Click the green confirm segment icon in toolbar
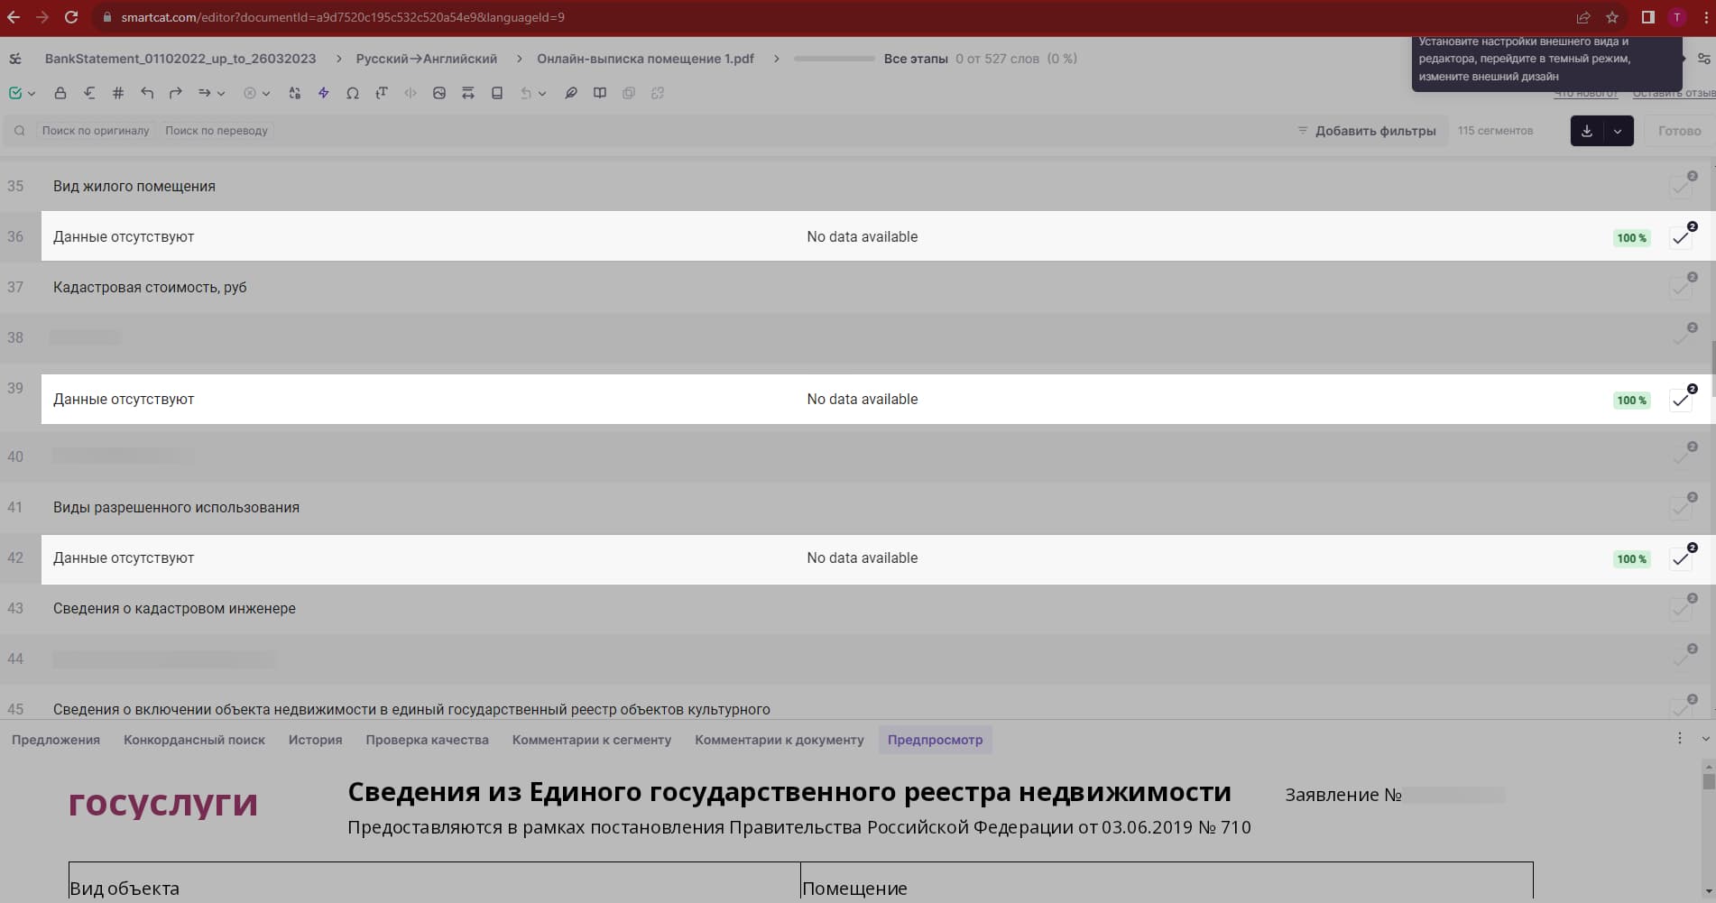1716x903 pixels. click(15, 93)
